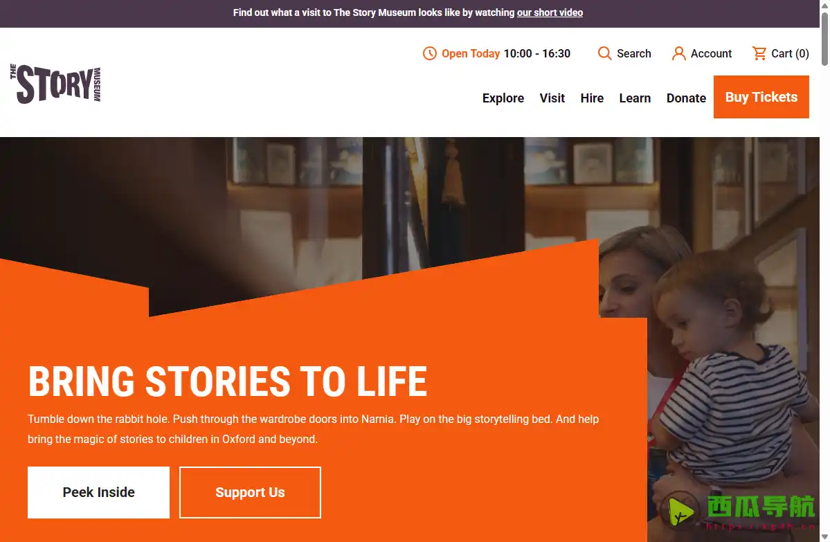
Task: Go to the Donate page
Action: coord(686,98)
